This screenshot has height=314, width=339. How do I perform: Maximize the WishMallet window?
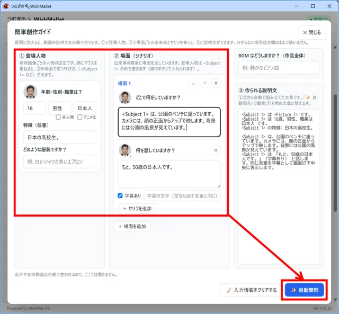pos(313,6)
